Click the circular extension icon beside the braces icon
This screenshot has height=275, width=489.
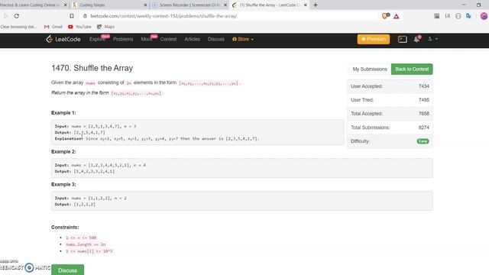[x=458, y=16]
